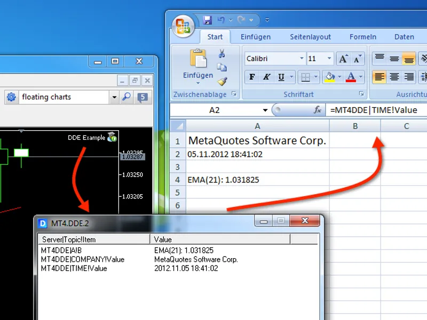
Task: Align cell content to vertical middle
Action: 394,58
